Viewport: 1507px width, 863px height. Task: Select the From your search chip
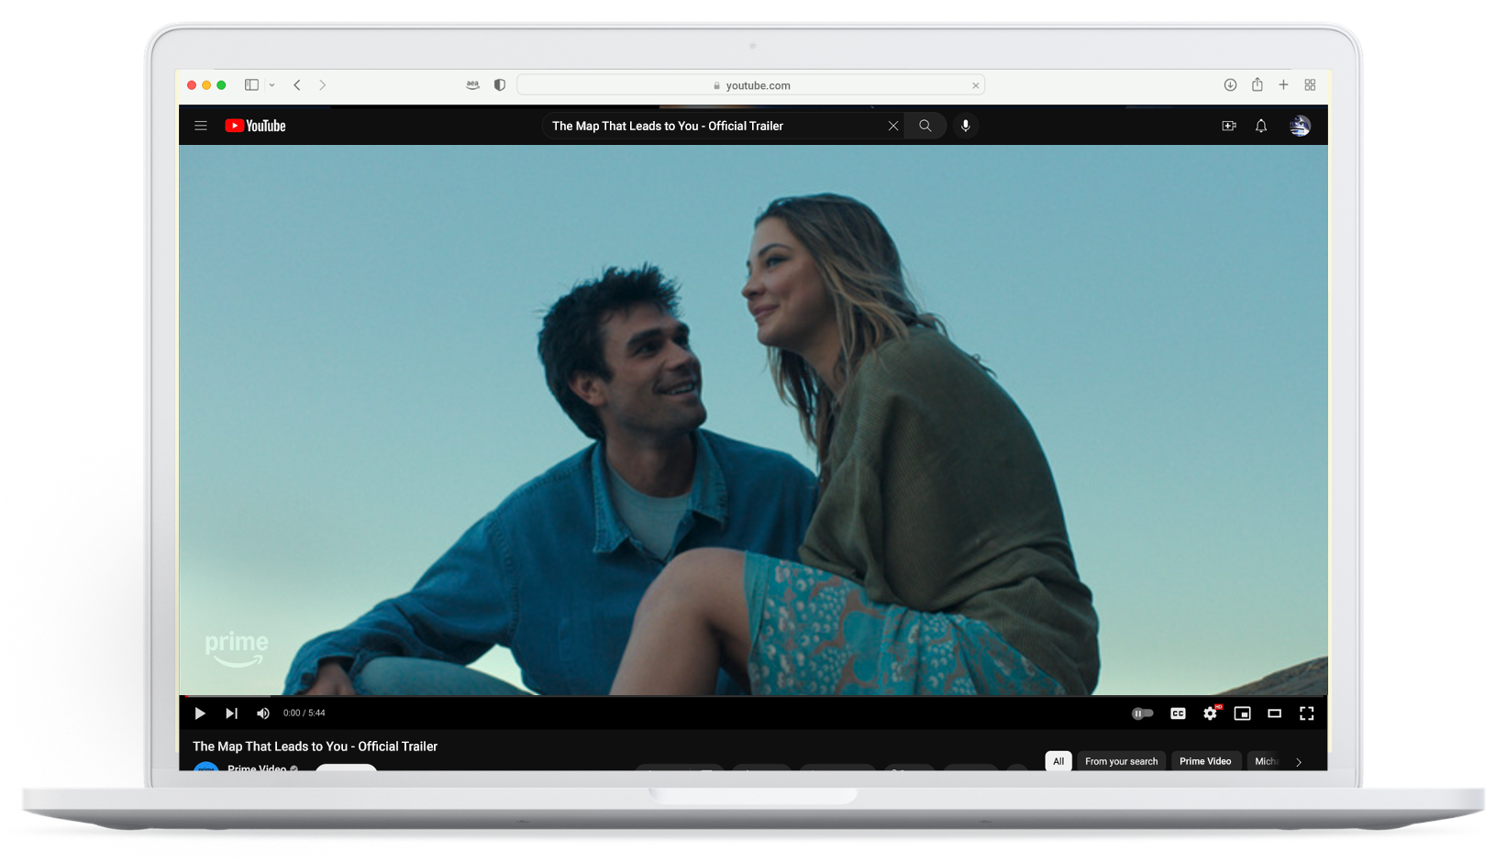tap(1121, 761)
